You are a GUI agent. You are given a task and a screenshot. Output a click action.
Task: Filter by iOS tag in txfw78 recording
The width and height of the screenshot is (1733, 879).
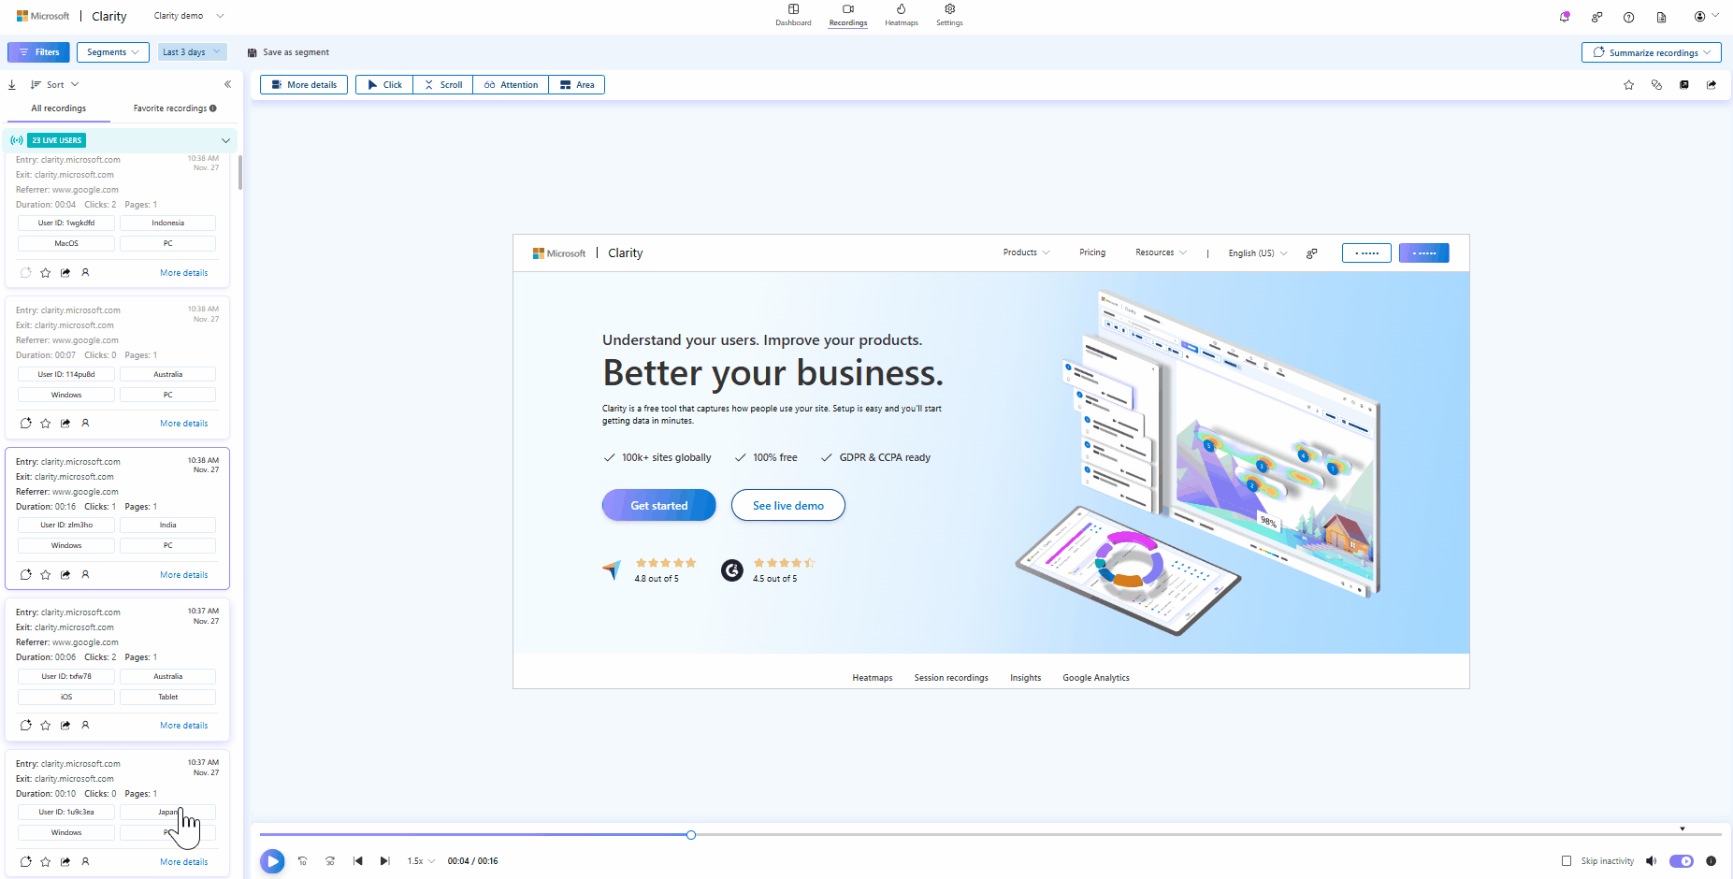[66, 697]
